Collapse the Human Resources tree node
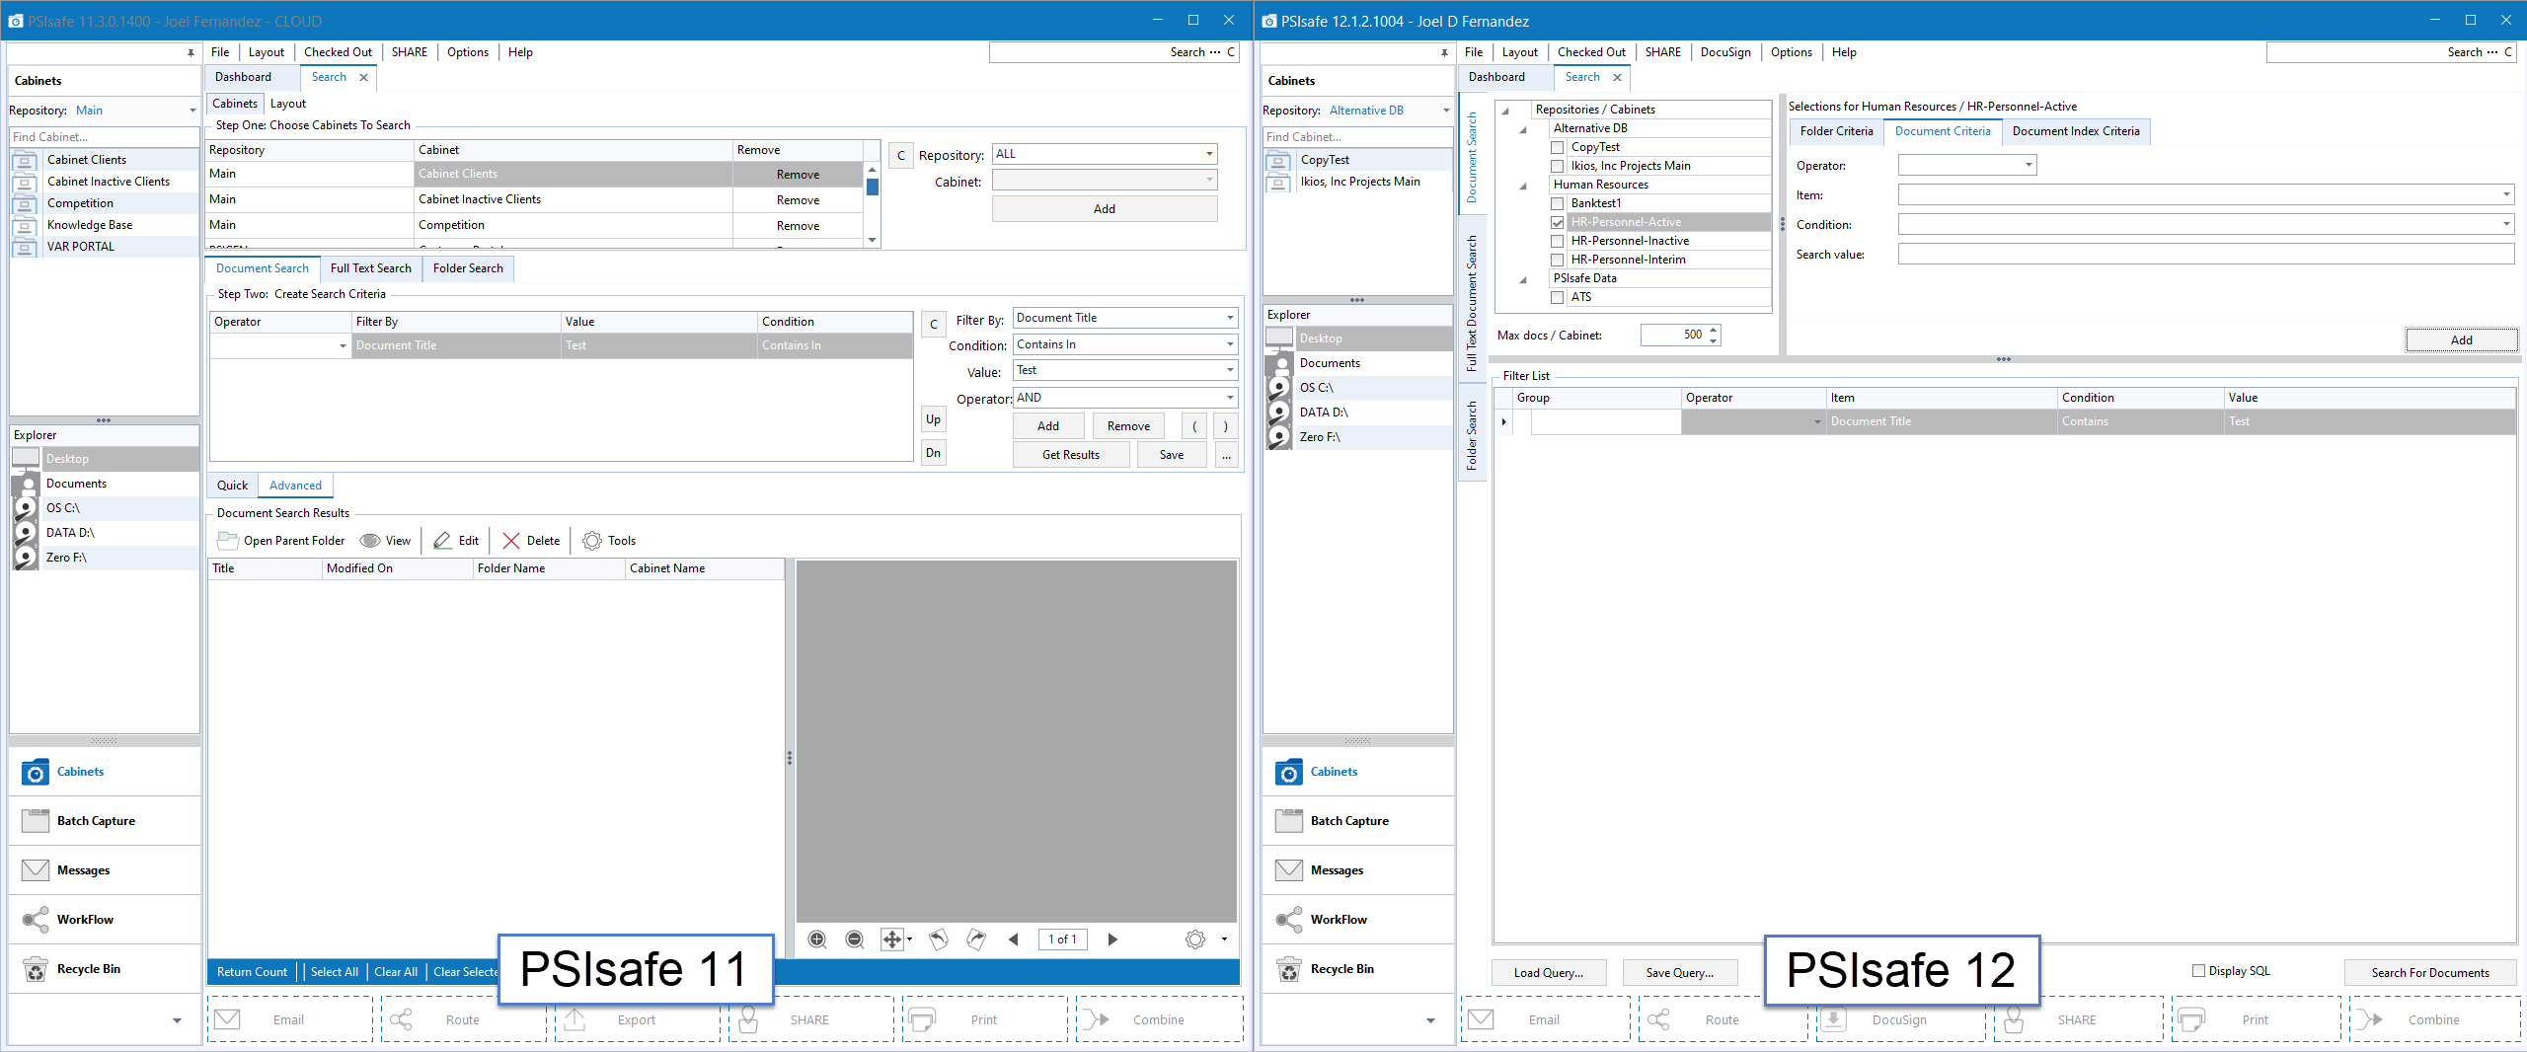The width and height of the screenshot is (2527, 1052). pos(1523,186)
